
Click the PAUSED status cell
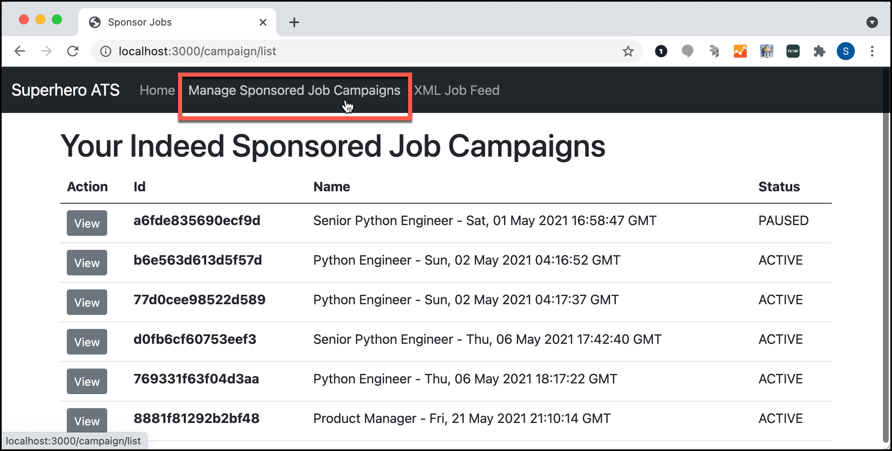[x=784, y=221]
